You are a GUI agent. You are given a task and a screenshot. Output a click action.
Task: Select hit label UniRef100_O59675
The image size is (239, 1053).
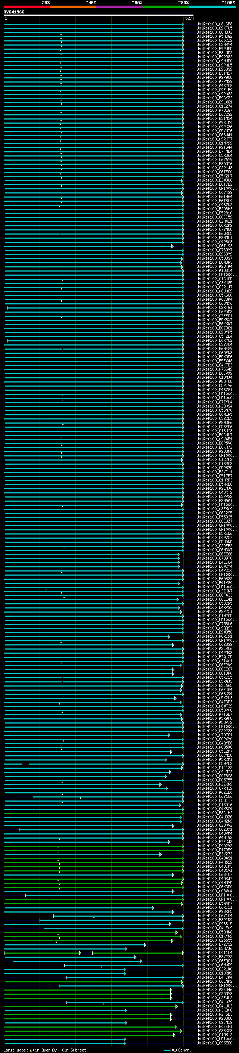point(214,468)
